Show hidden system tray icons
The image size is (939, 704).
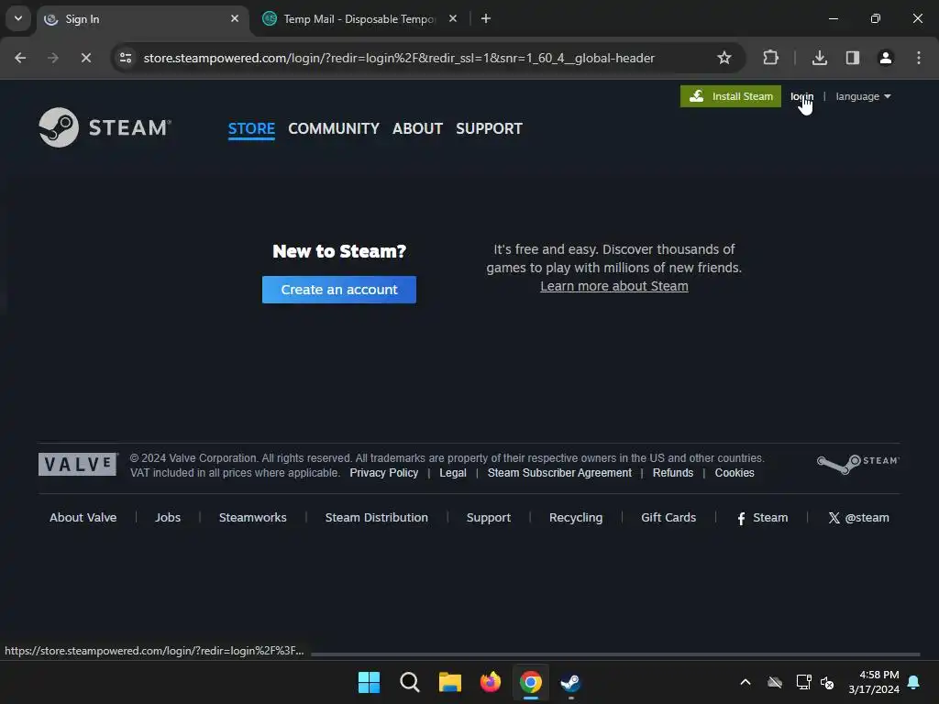pyautogui.click(x=746, y=682)
